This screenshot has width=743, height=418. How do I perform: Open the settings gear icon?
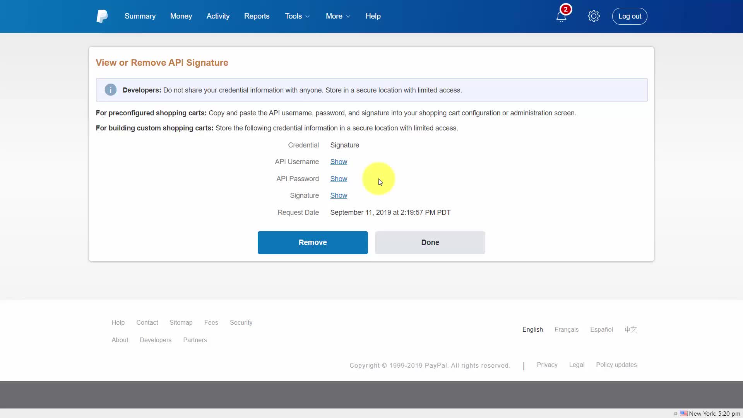click(594, 16)
